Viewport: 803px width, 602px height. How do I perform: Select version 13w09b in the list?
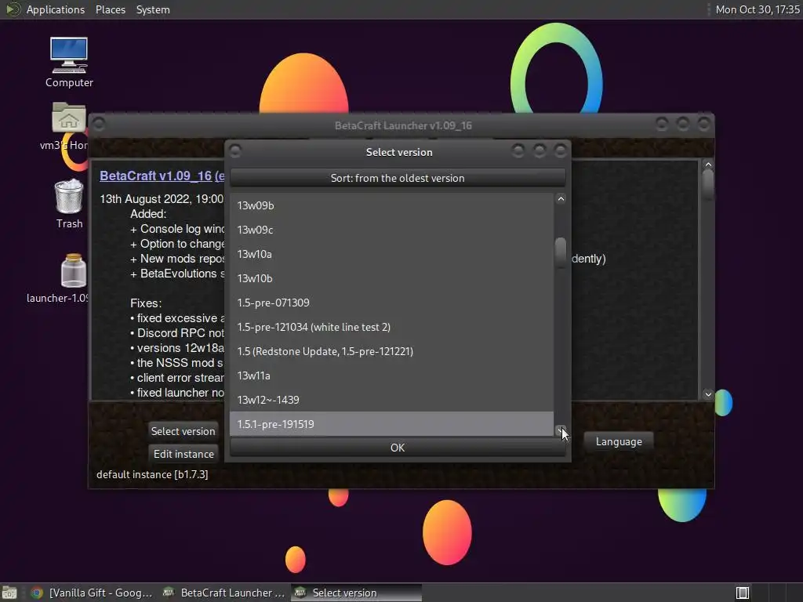click(x=391, y=205)
